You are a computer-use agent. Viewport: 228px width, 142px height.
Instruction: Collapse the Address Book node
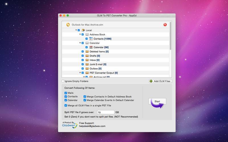(x=80, y=34)
